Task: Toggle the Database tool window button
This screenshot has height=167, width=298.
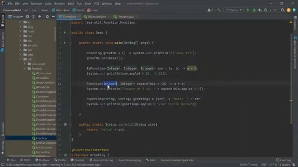Action: pyautogui.click(x=295, y=22)
